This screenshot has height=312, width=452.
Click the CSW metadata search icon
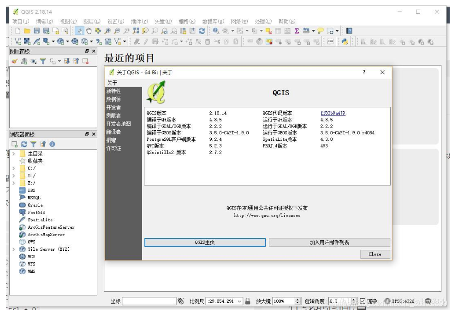click(330, 42)
